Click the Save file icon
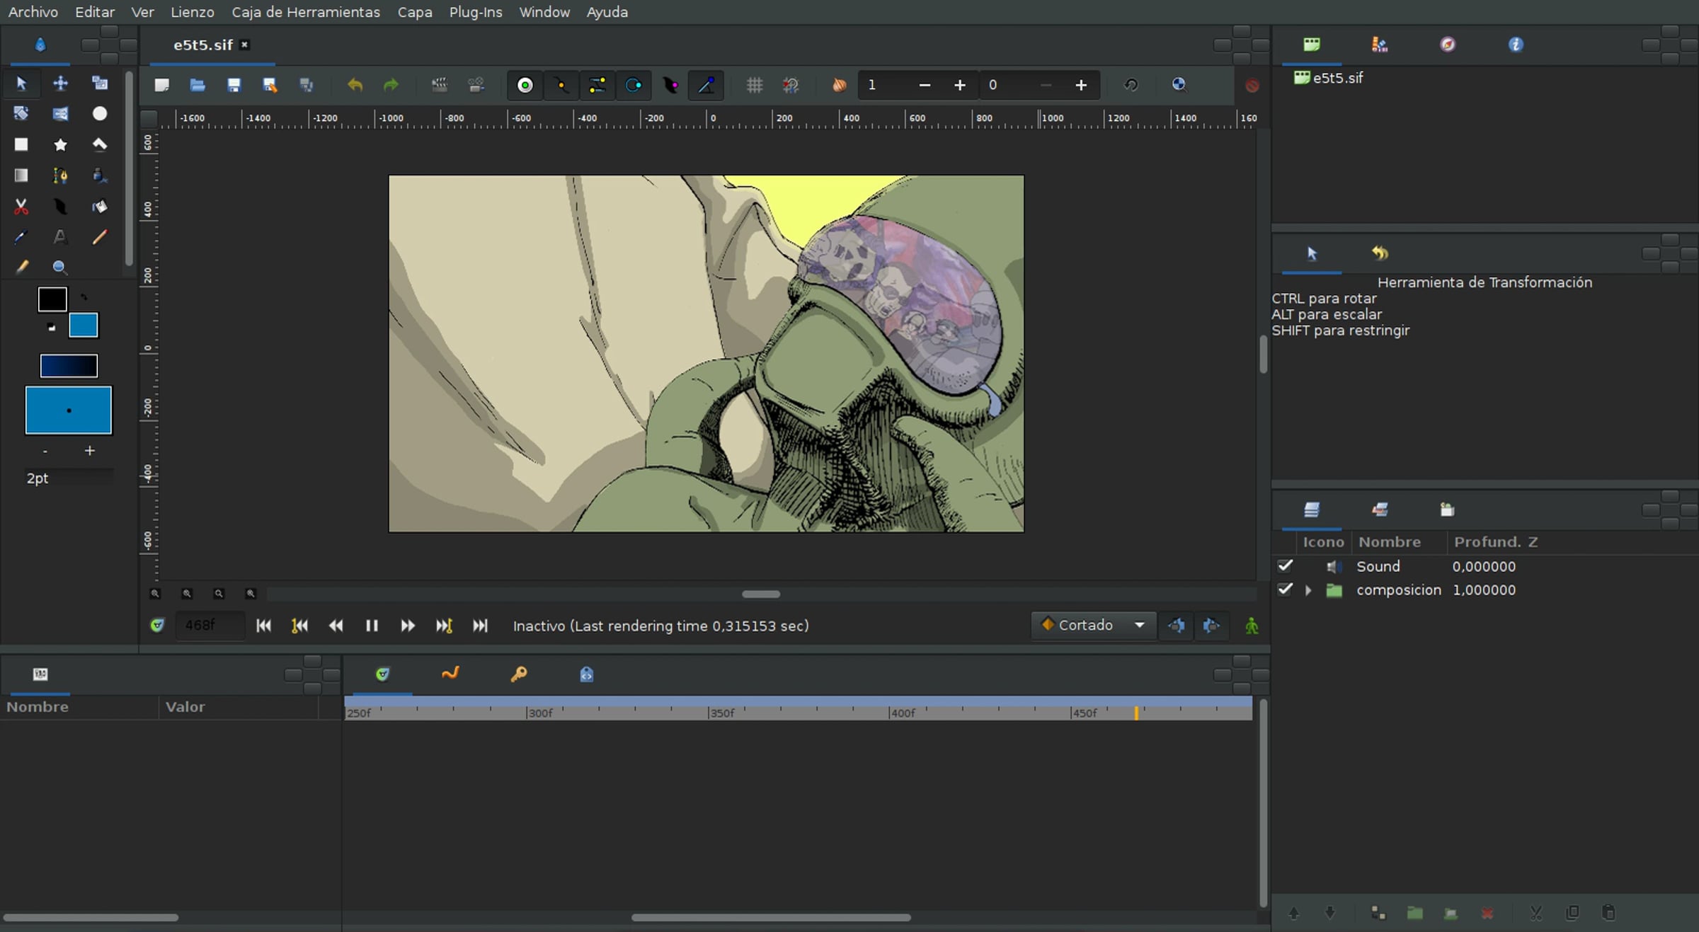The width and height of the screenshot is (1699, 932). coord(234,86)
